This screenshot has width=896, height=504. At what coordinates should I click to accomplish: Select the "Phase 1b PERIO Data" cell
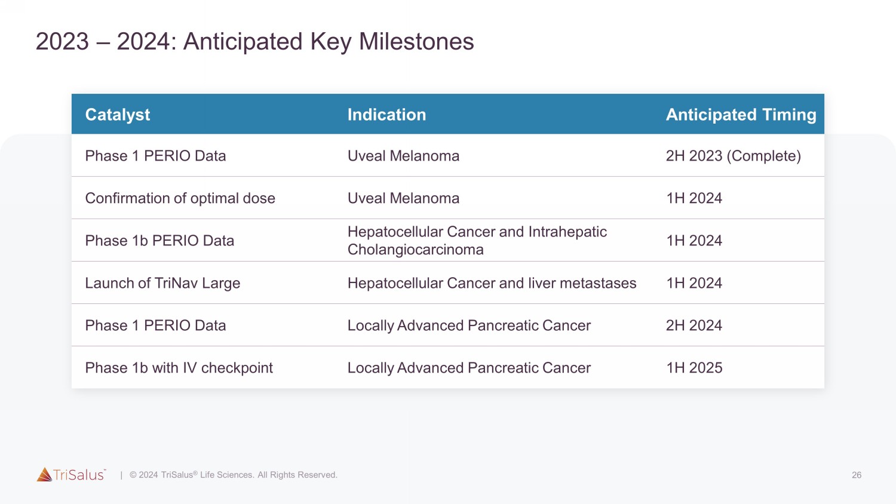pyautogui.click(x=159, y=241)
